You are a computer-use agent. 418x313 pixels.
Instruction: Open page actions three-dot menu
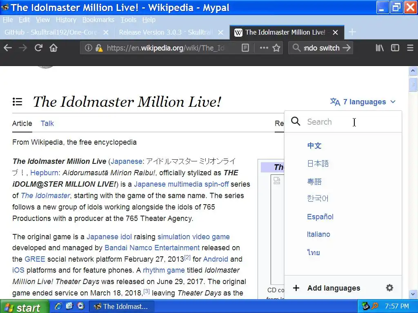pos(264,48)
